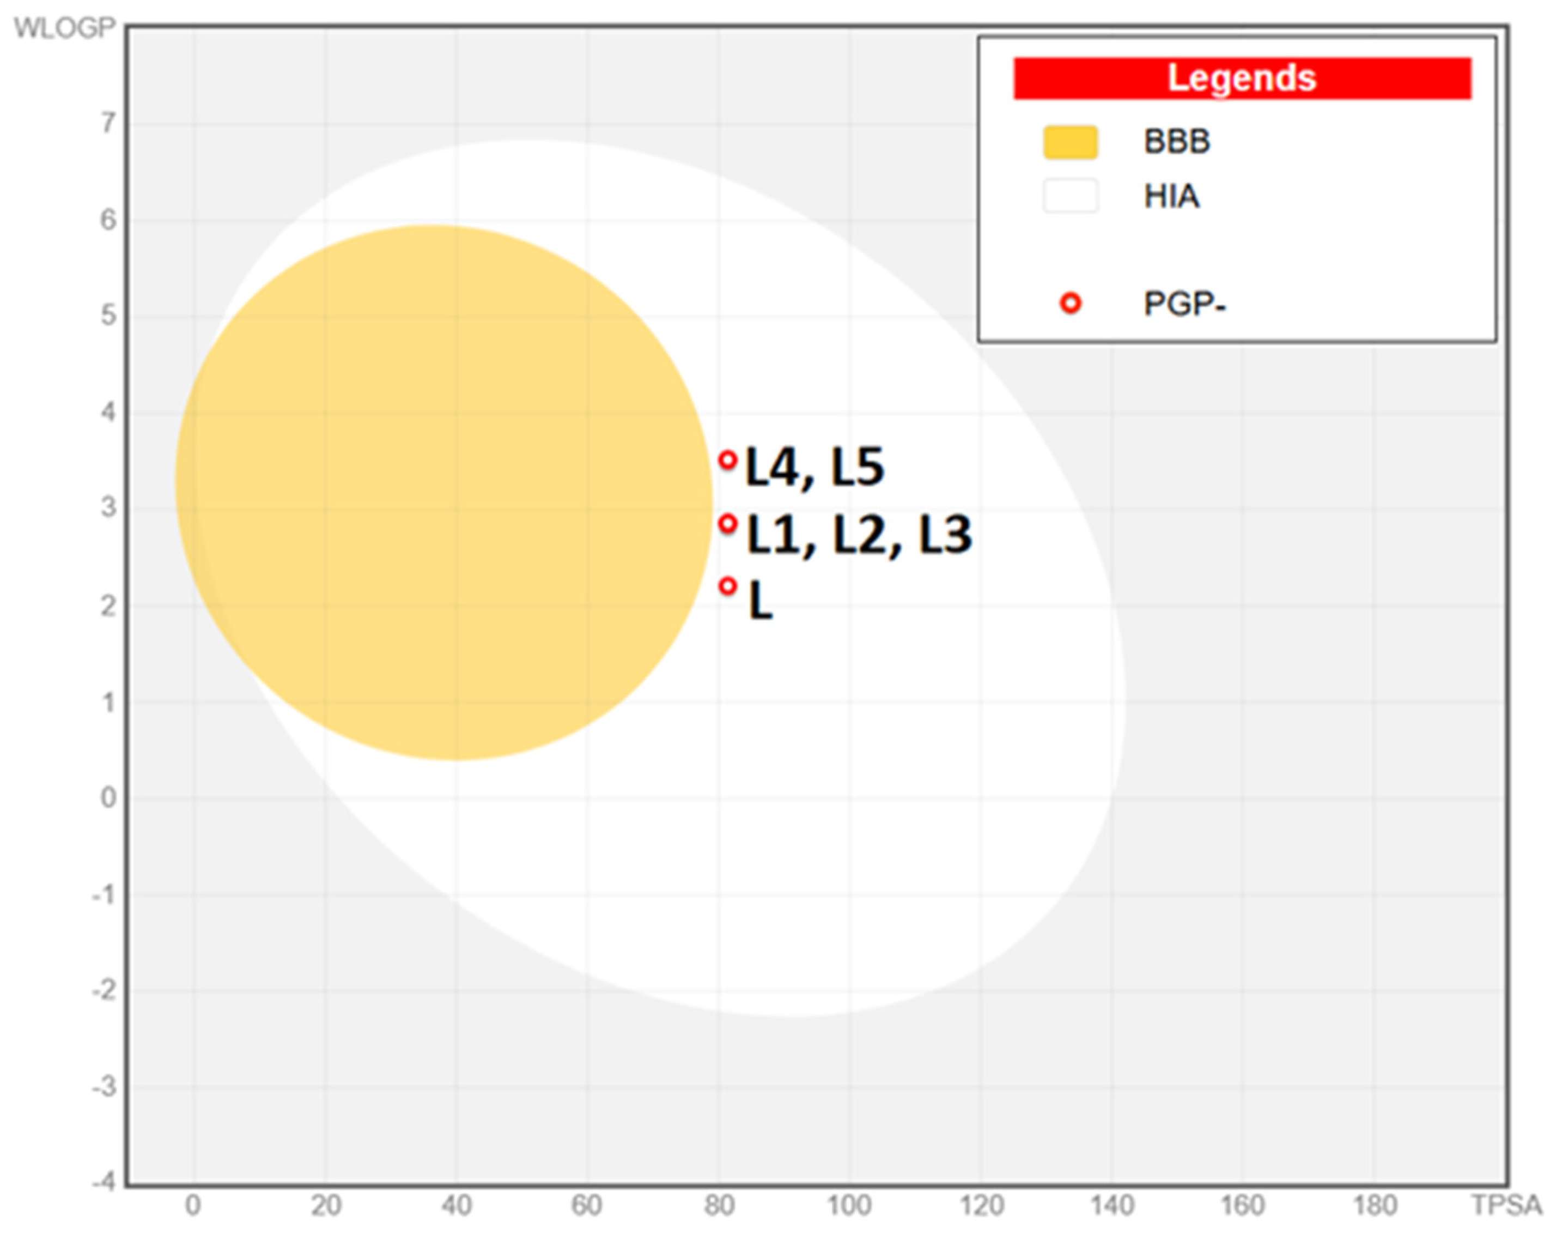Screen dimensions: 1556x1234
Task: Click the red circle marker beside L1, L2, L3
Action: point(727,523)
